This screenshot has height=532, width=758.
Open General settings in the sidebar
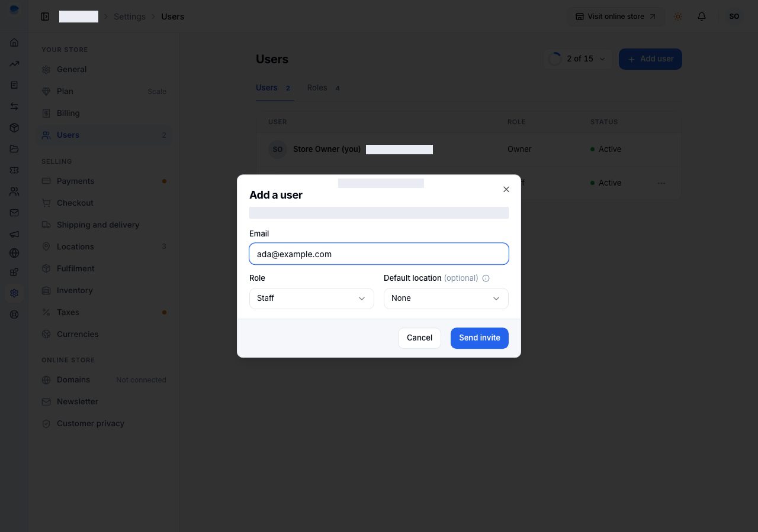click(x=104, y=69)
